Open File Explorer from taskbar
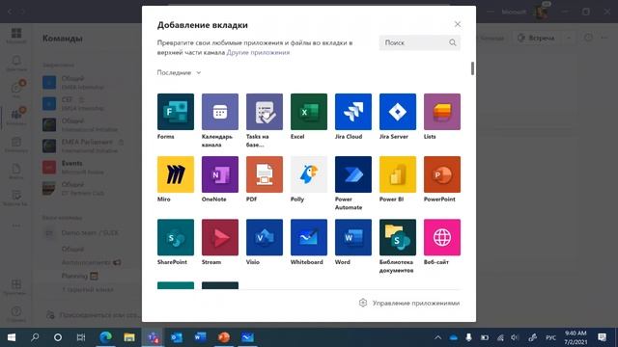Image resolution: width=618 pixels, height=347 pixels. 128,337
